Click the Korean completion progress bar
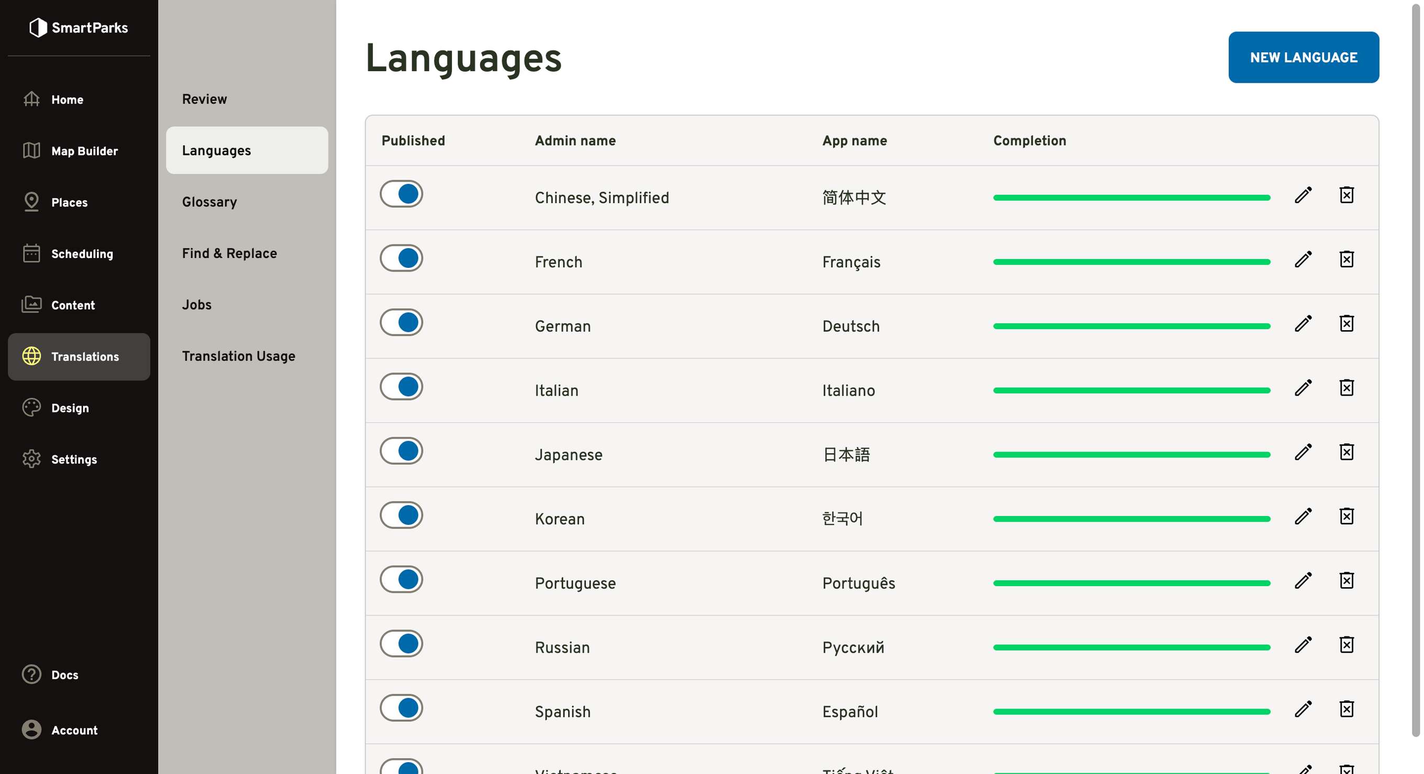1424x774 pixels. [1131, 519]
